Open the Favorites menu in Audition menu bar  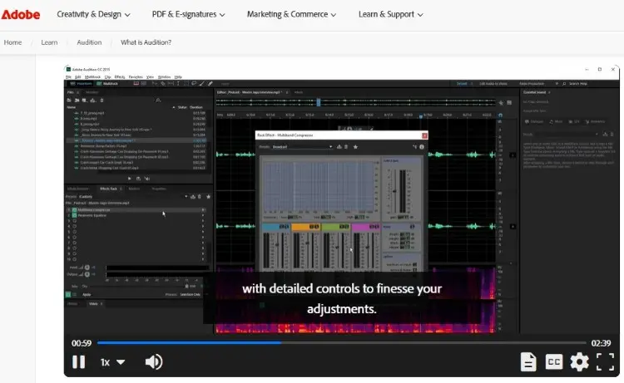136,76
